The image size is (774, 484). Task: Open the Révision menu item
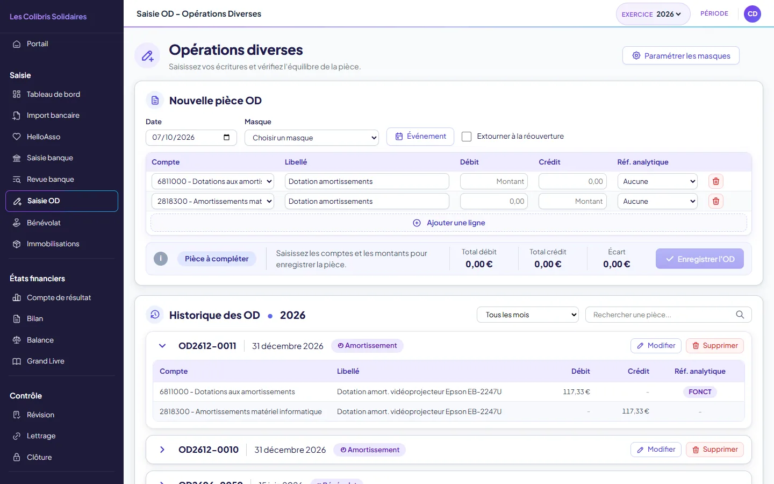62,415
